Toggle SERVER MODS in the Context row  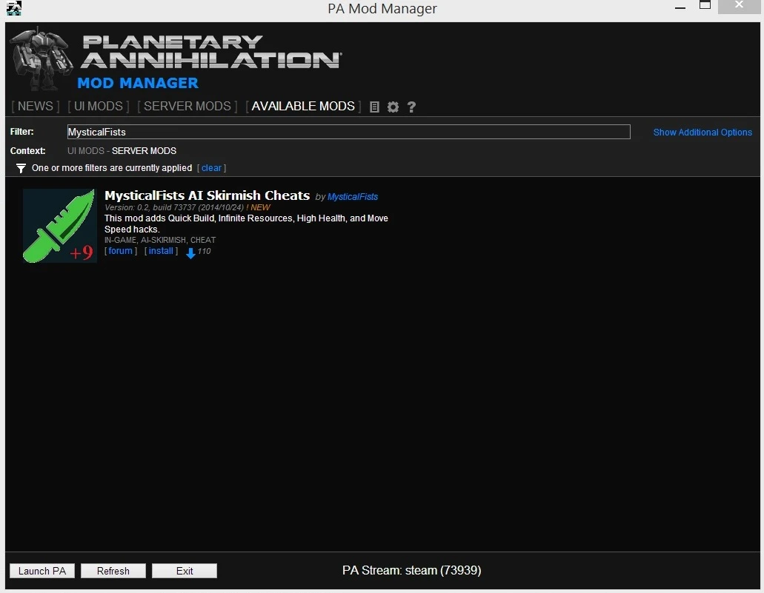pyautogui.click(x=144, y=151)
